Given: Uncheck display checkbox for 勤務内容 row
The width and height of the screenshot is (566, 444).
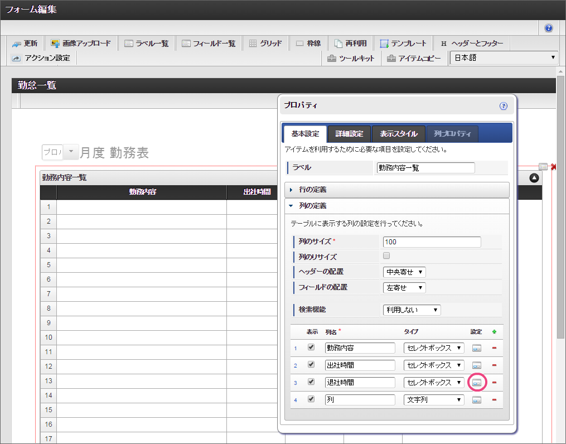Looking at the screenshot, I should tap(312, 347).
